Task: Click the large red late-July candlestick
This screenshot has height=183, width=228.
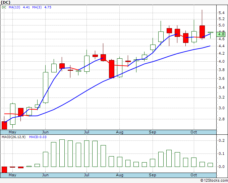Action: coord(112,69)
